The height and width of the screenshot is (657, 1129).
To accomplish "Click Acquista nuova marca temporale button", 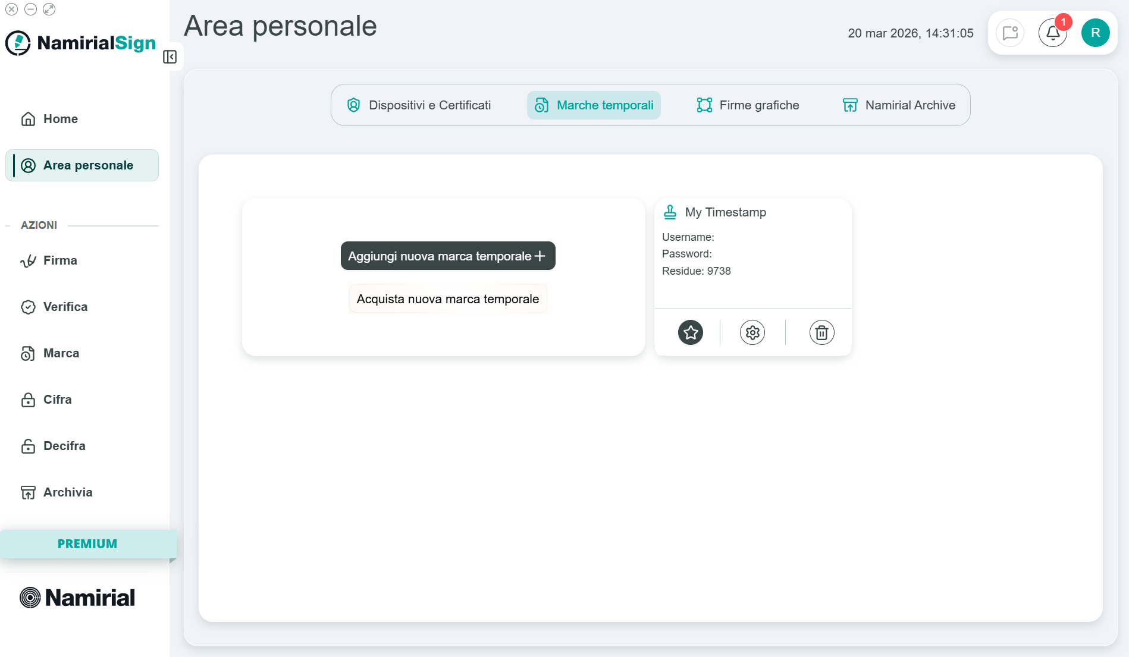I will coord(448,299).
